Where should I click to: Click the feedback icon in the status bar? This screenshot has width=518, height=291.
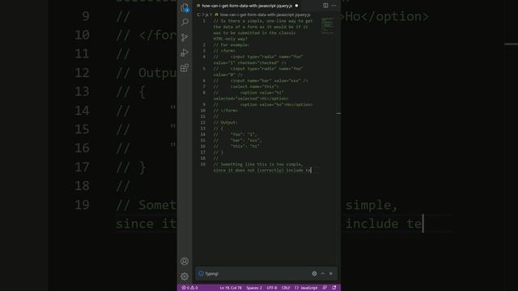point(325,288)
